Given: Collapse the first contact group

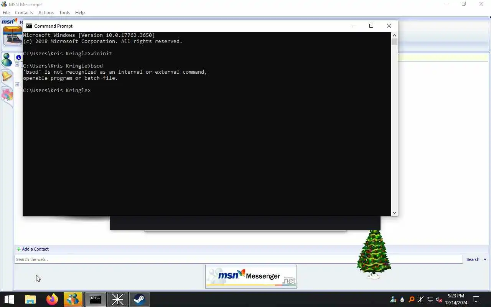Looking at the screenshot, I should coord(17,64).
